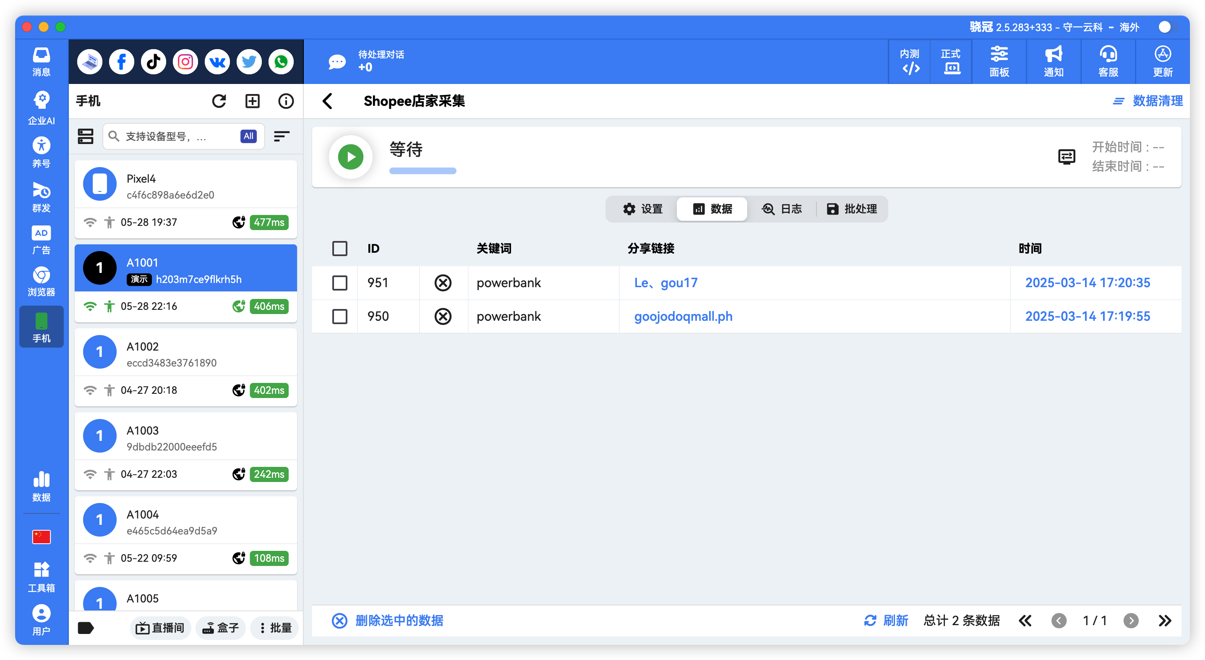Screen dimensions: 1205x660
Task: Open the 群发 mass sending section
Action: click(x=41, y=197)
